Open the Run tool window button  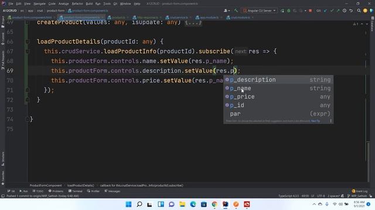coord(23,191)
